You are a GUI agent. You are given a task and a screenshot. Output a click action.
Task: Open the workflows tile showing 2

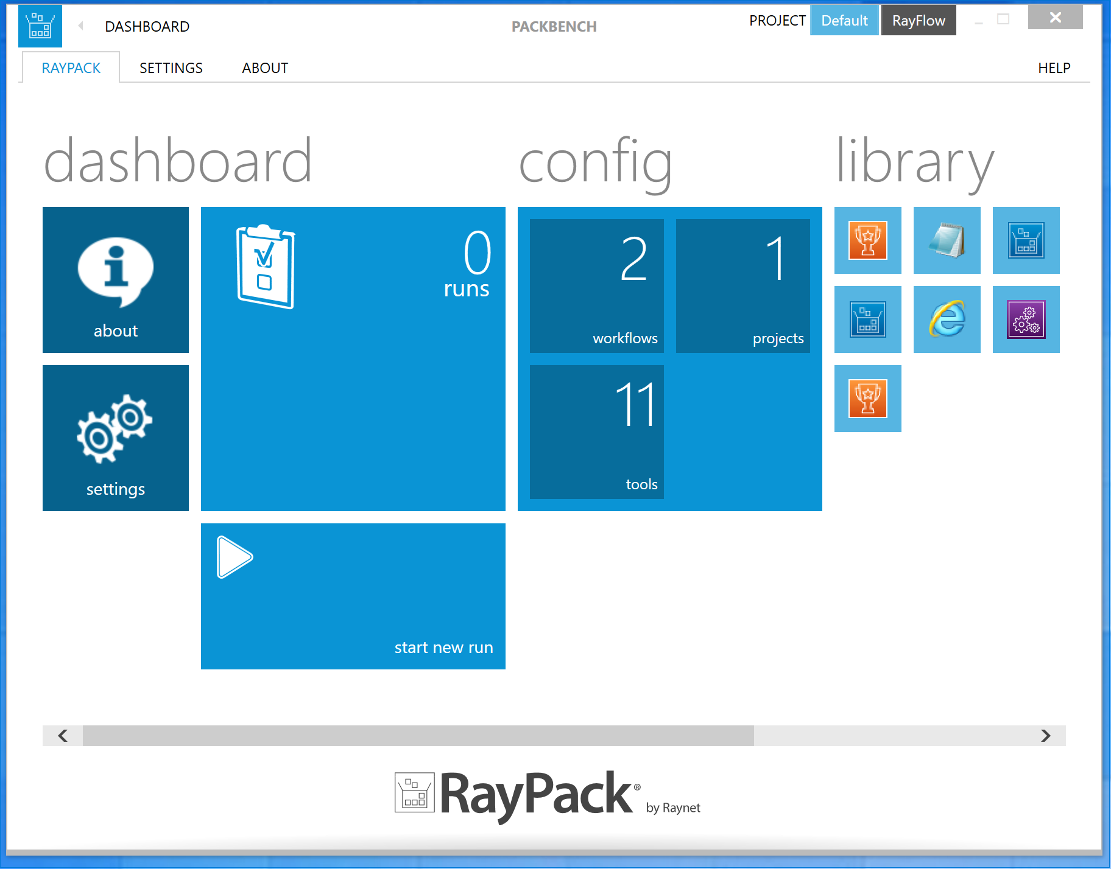(597, 286)
